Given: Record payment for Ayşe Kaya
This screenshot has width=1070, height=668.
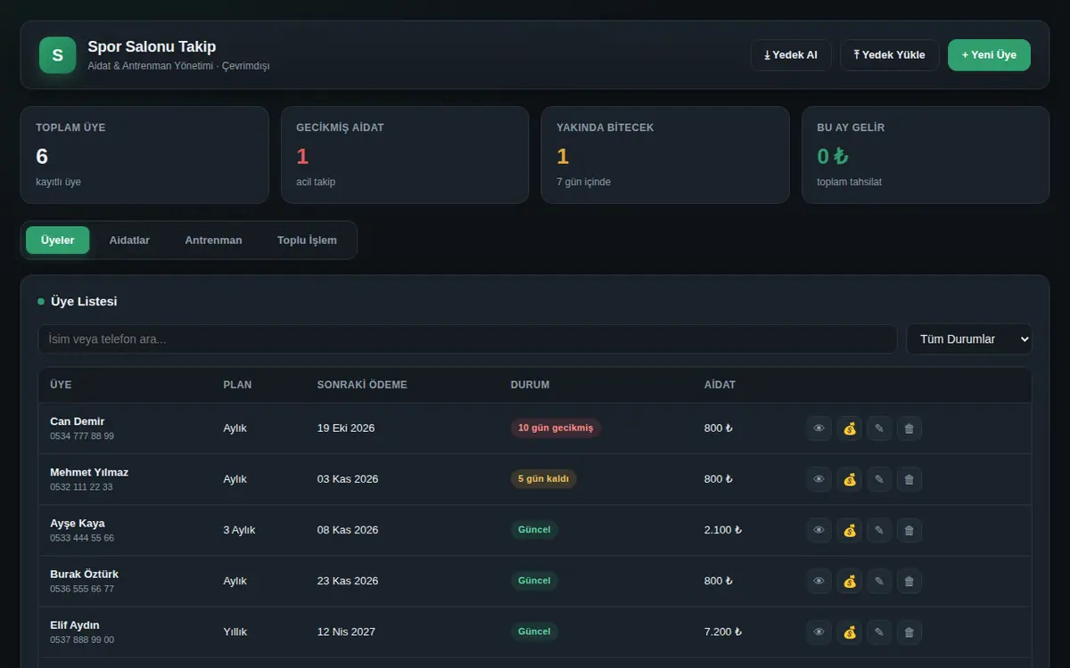Looking at the screenshot, I should pos(849,530).
